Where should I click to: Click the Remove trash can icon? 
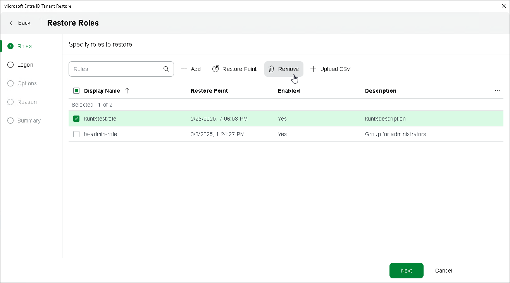pyautogui.click(x=271, y=69)
